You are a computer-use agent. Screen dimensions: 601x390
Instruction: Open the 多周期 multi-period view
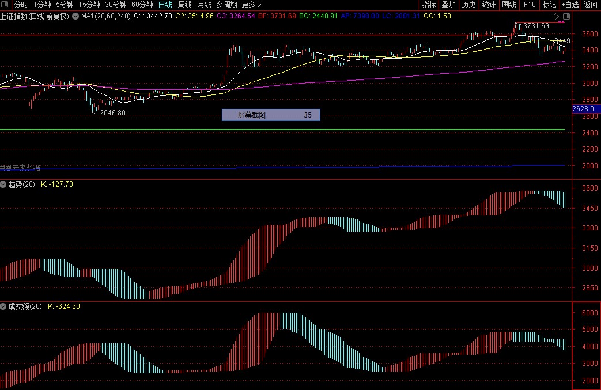[226, 5]
